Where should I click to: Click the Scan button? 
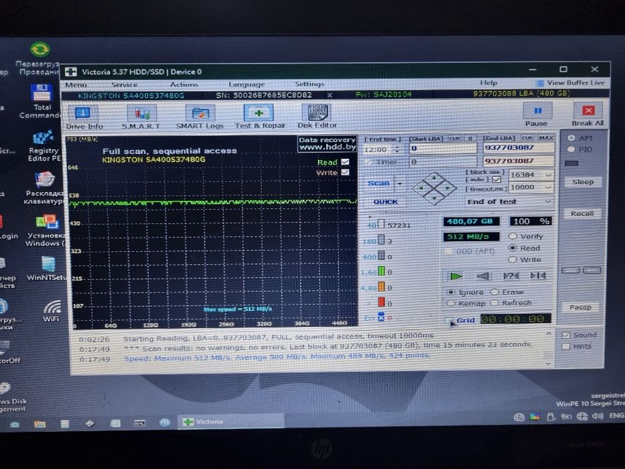point(378,184)
